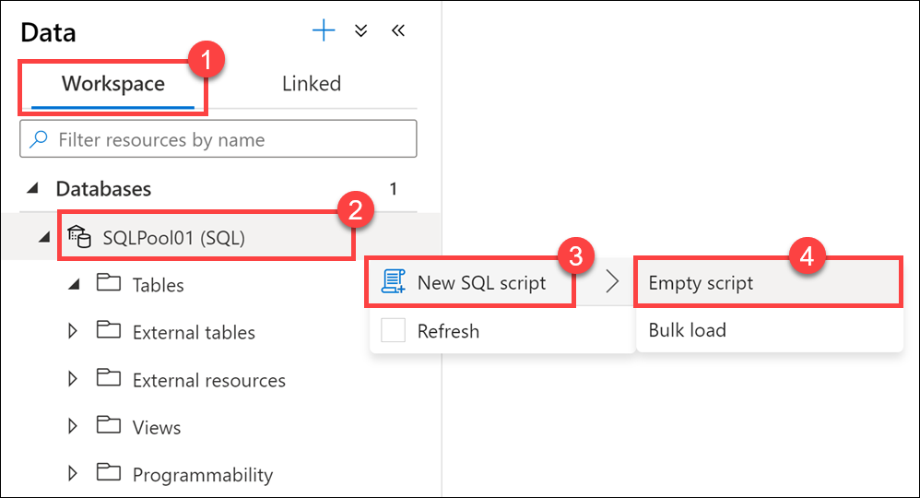Screen dimensions: 920x498
Task: Choose Empty script from submenu
Action: 701,283
